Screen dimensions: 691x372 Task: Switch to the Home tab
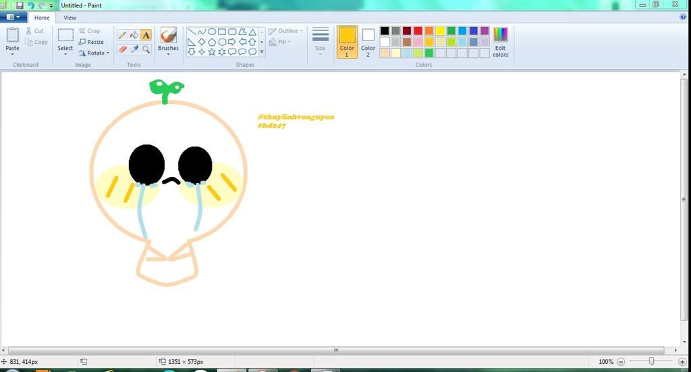coord(42,18)
